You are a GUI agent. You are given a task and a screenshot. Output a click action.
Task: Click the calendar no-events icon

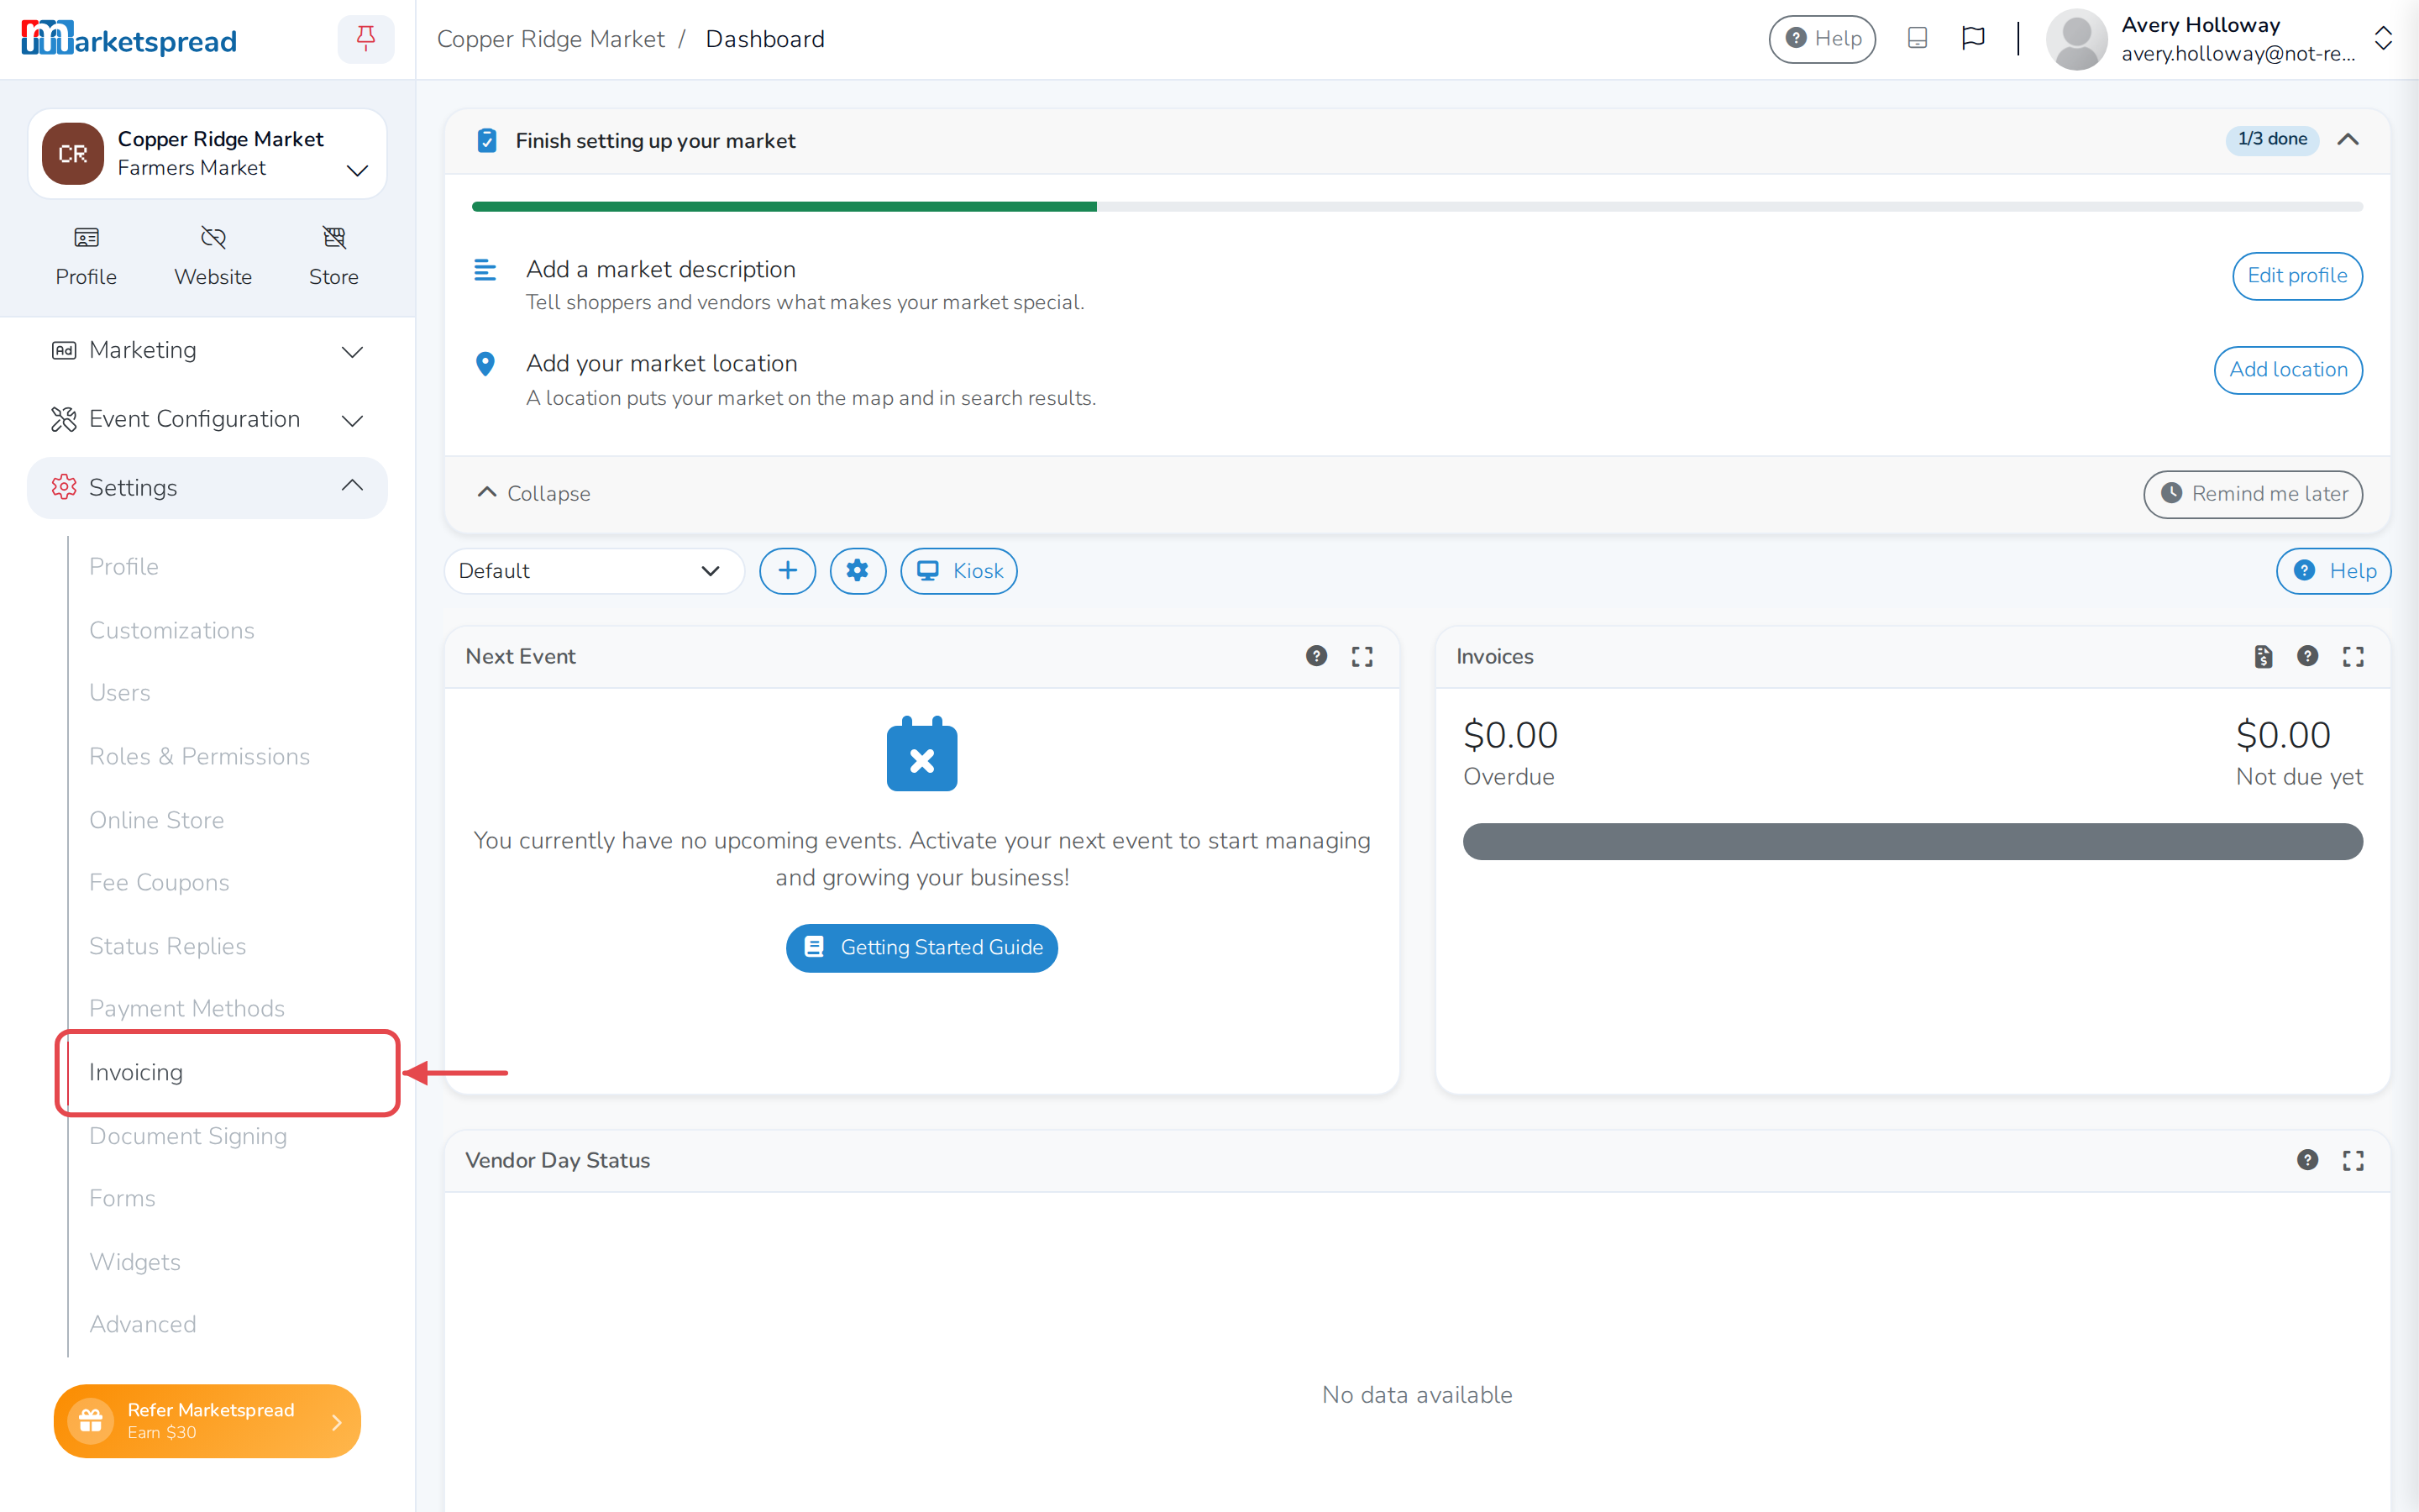pos(921,754)
